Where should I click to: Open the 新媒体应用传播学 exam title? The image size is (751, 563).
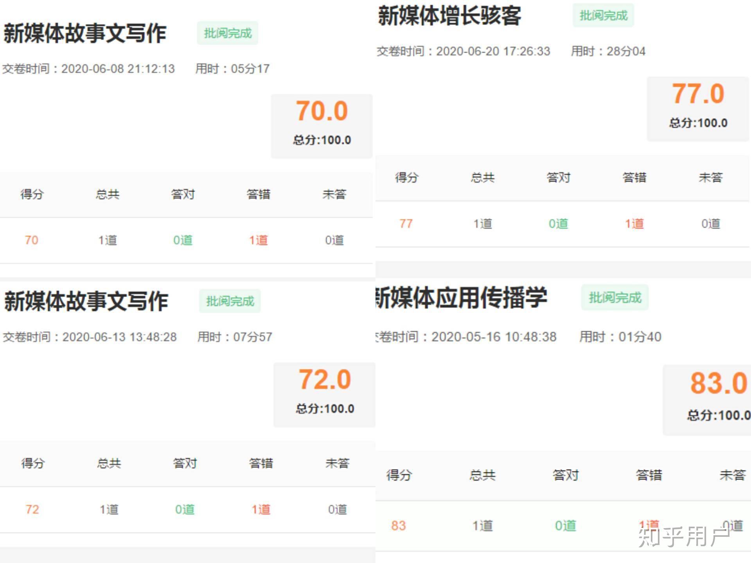461,298
